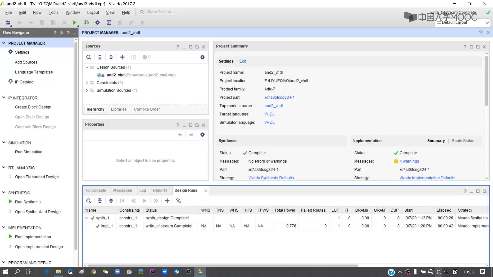Expand the Constraints tree item
493x277 pixels.
click(x=87, y=83)
